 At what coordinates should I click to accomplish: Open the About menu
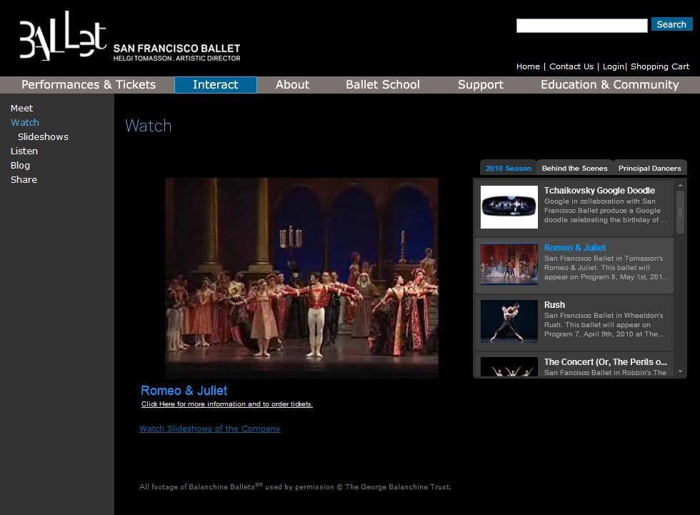tap(292, 85)
